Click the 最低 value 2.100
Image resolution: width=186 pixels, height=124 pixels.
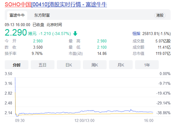tap(102, 47)
